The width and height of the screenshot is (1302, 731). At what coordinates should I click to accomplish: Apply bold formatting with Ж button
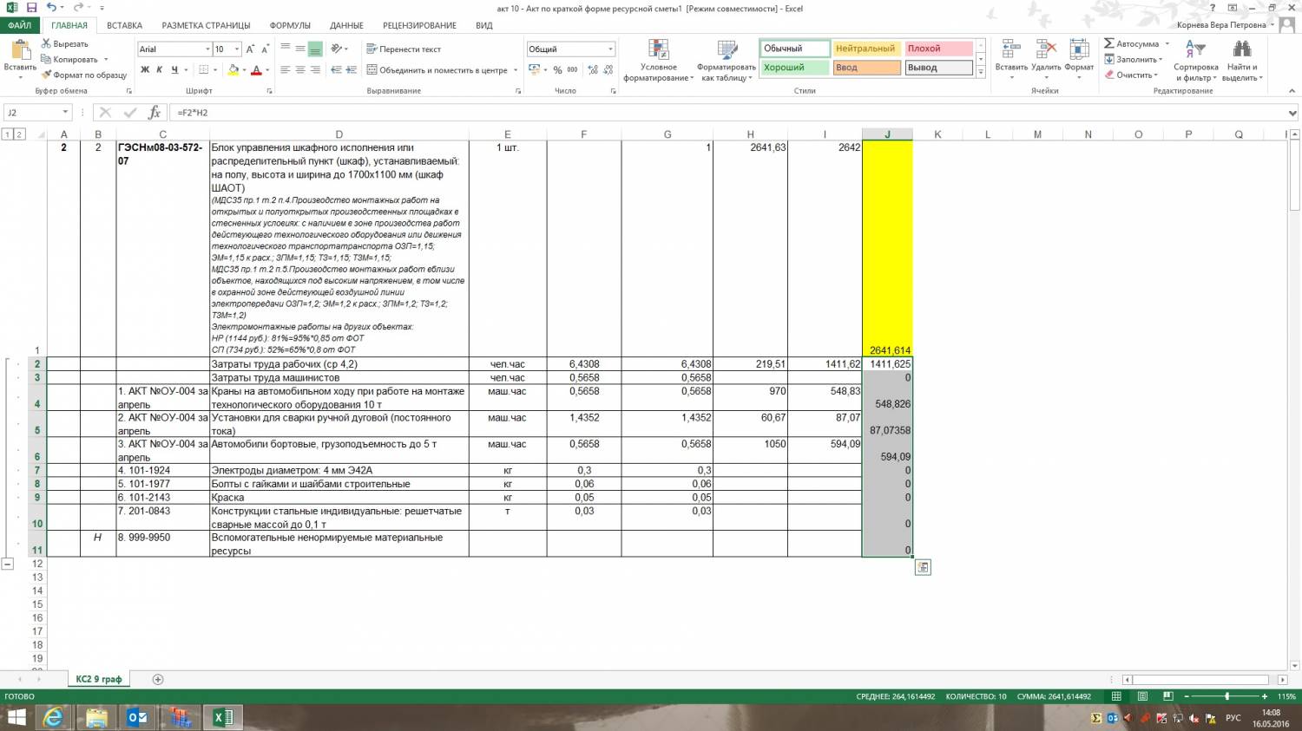[x=145, y=70]
